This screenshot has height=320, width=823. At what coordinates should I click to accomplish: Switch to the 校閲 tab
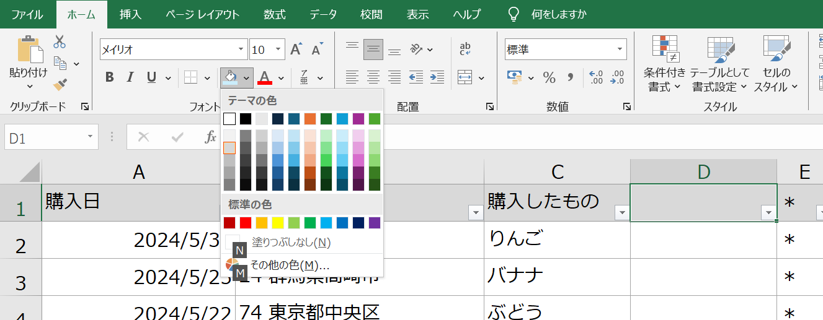(x=371, y=14)
